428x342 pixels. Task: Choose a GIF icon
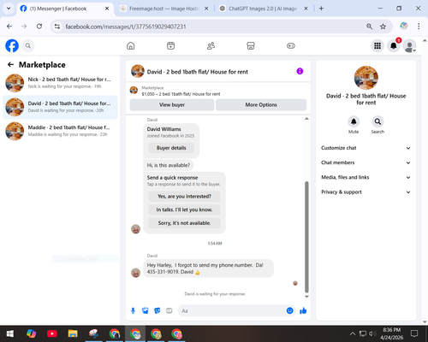(169, 310)
